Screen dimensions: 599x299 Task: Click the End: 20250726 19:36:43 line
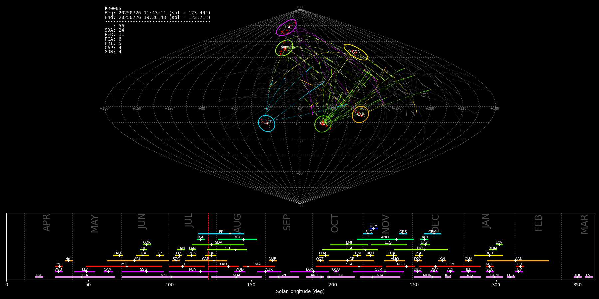click(158, 17)
